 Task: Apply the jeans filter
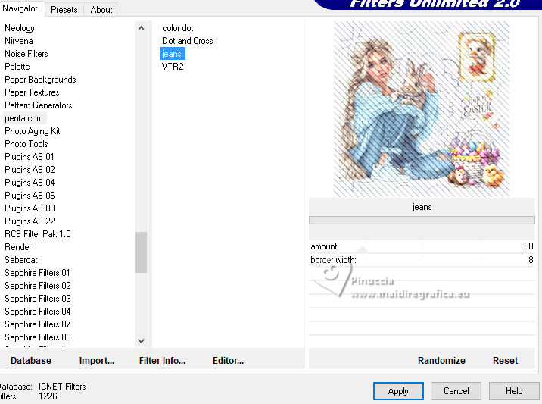point(398,391)
